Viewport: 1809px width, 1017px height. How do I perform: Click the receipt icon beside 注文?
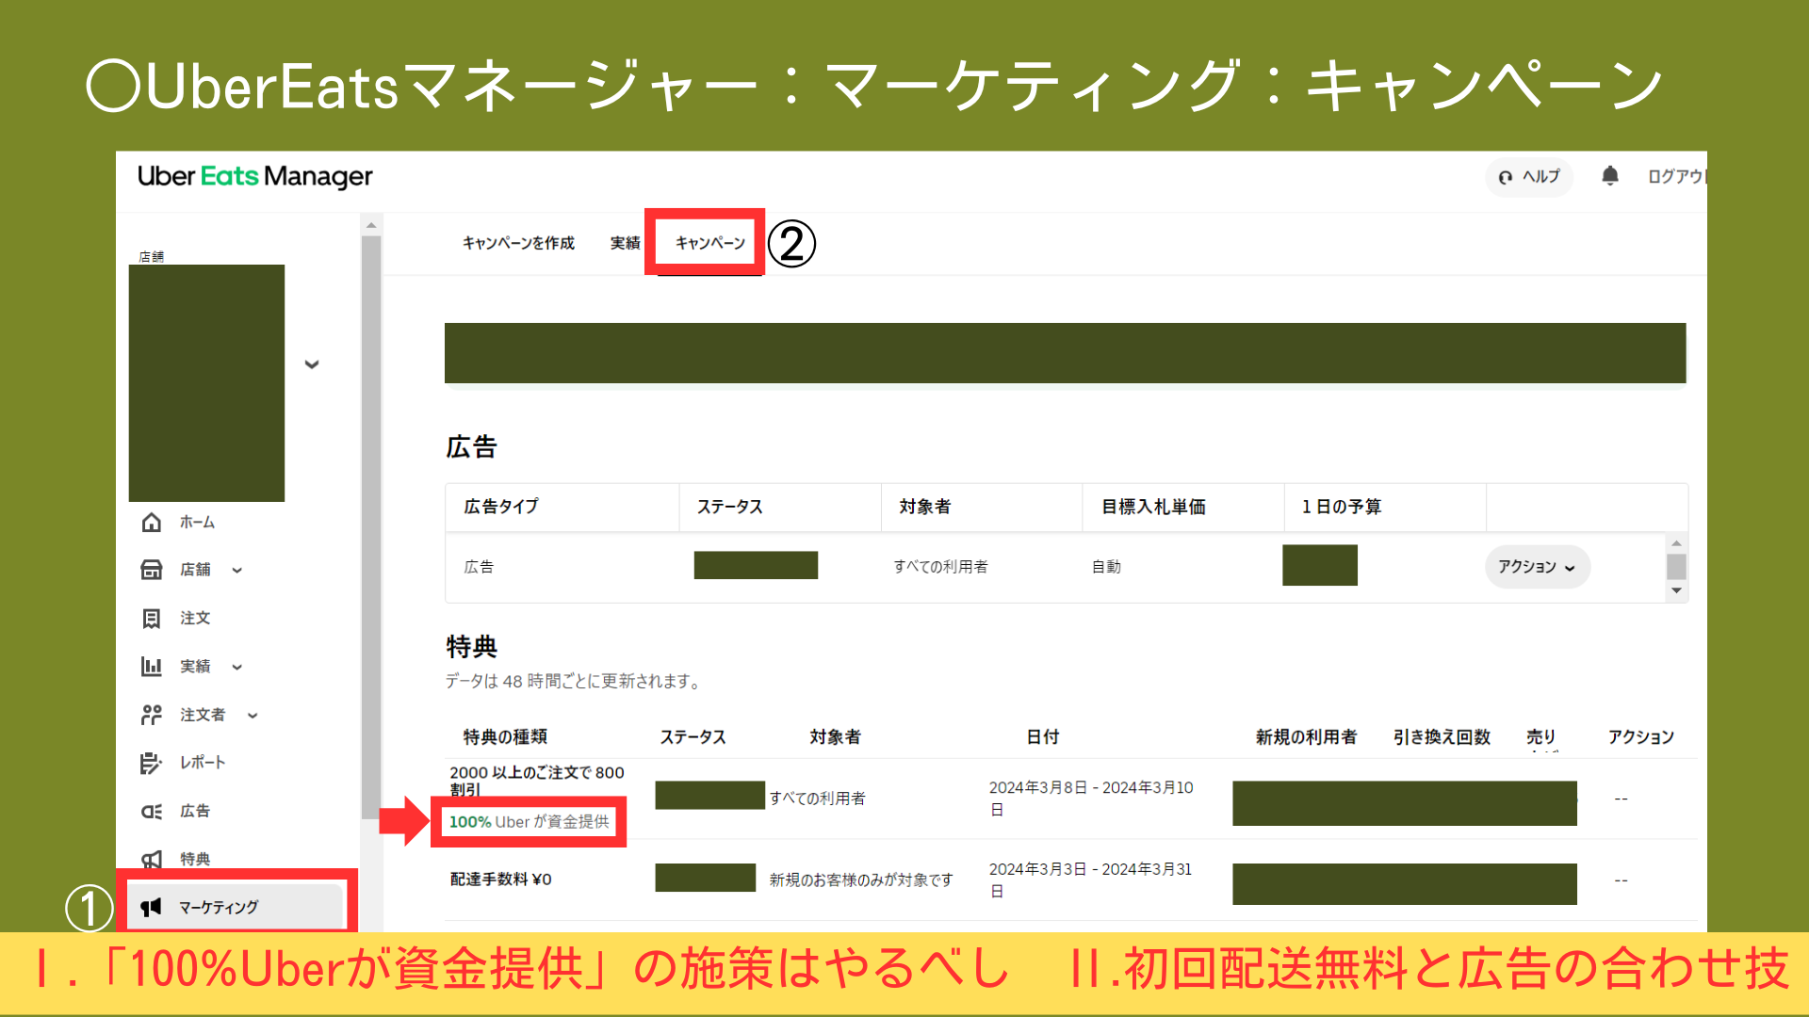click(x=151, y=619)
